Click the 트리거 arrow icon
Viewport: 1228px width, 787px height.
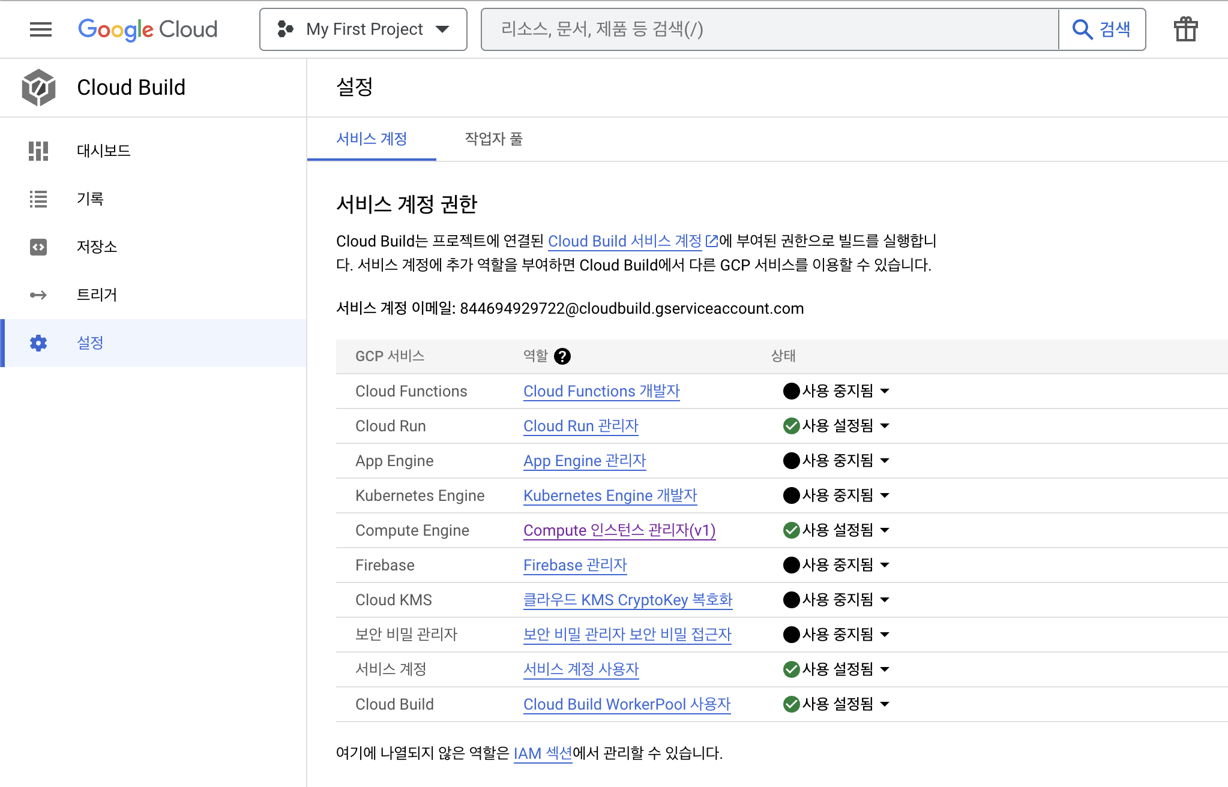click(38, 295)
